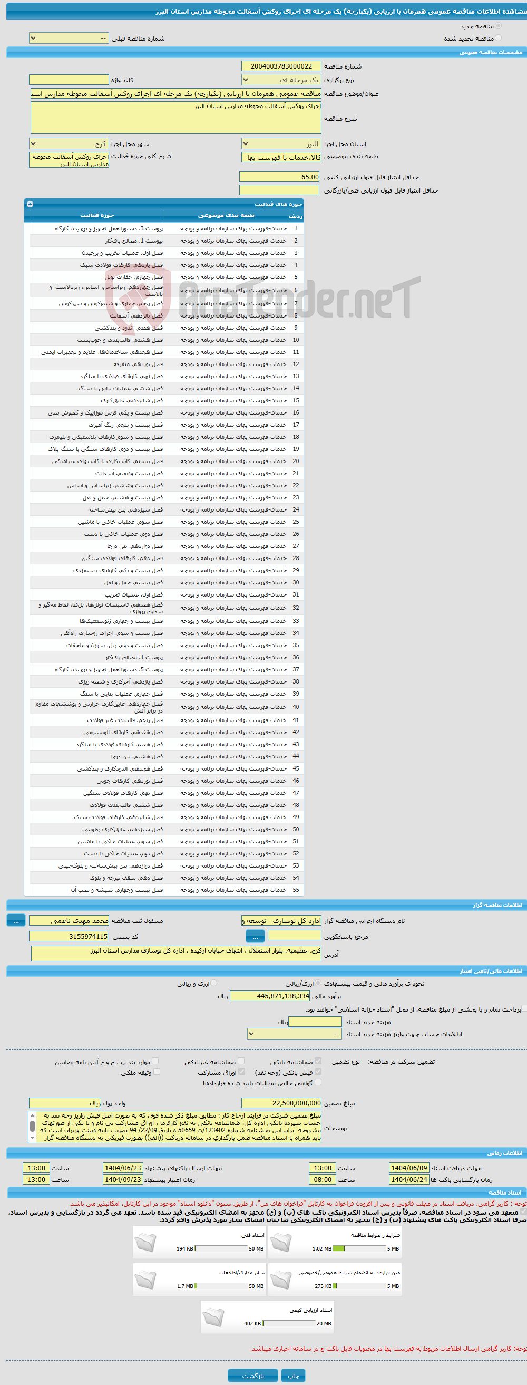
Task: Click the برآورد مالی amount field
Action: click(270, 996)
